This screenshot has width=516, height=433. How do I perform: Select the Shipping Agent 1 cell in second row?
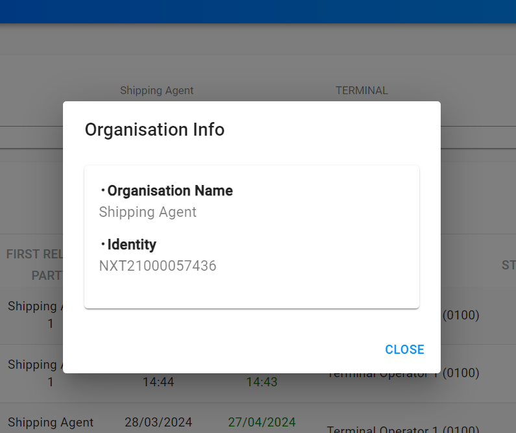(x=32, y=373)
